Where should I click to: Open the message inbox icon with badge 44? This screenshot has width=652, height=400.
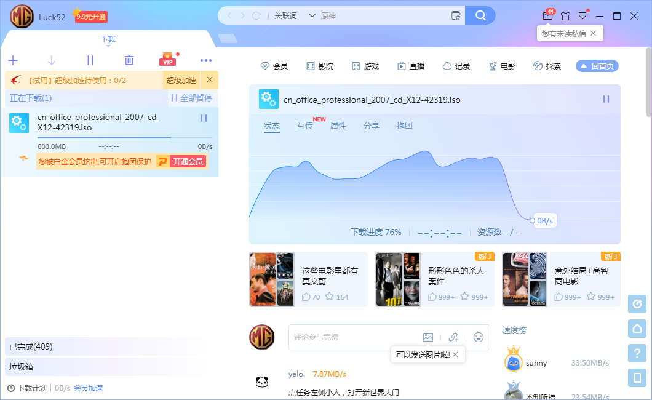(547, 16)
